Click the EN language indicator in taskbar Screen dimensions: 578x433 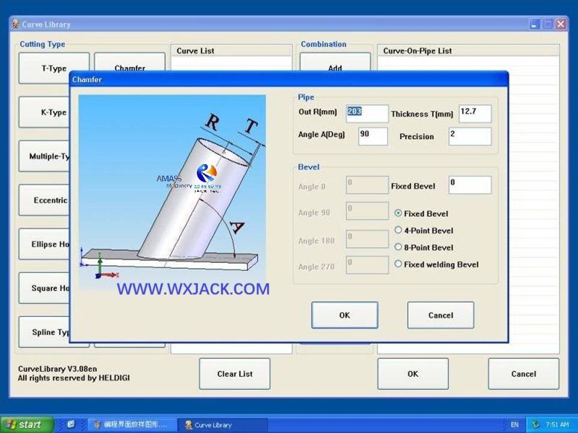tap(515, 425)
